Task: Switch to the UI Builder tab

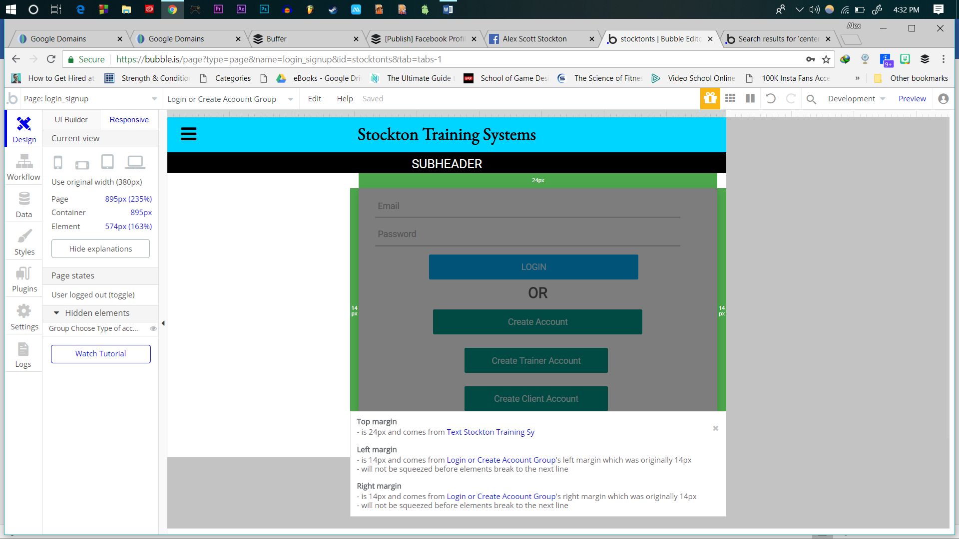Action: [71, 120]
